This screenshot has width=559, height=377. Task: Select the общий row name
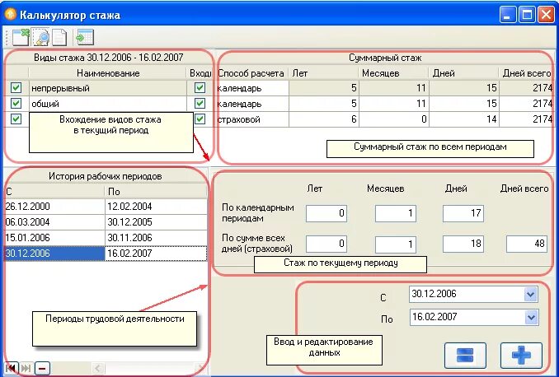108,103
